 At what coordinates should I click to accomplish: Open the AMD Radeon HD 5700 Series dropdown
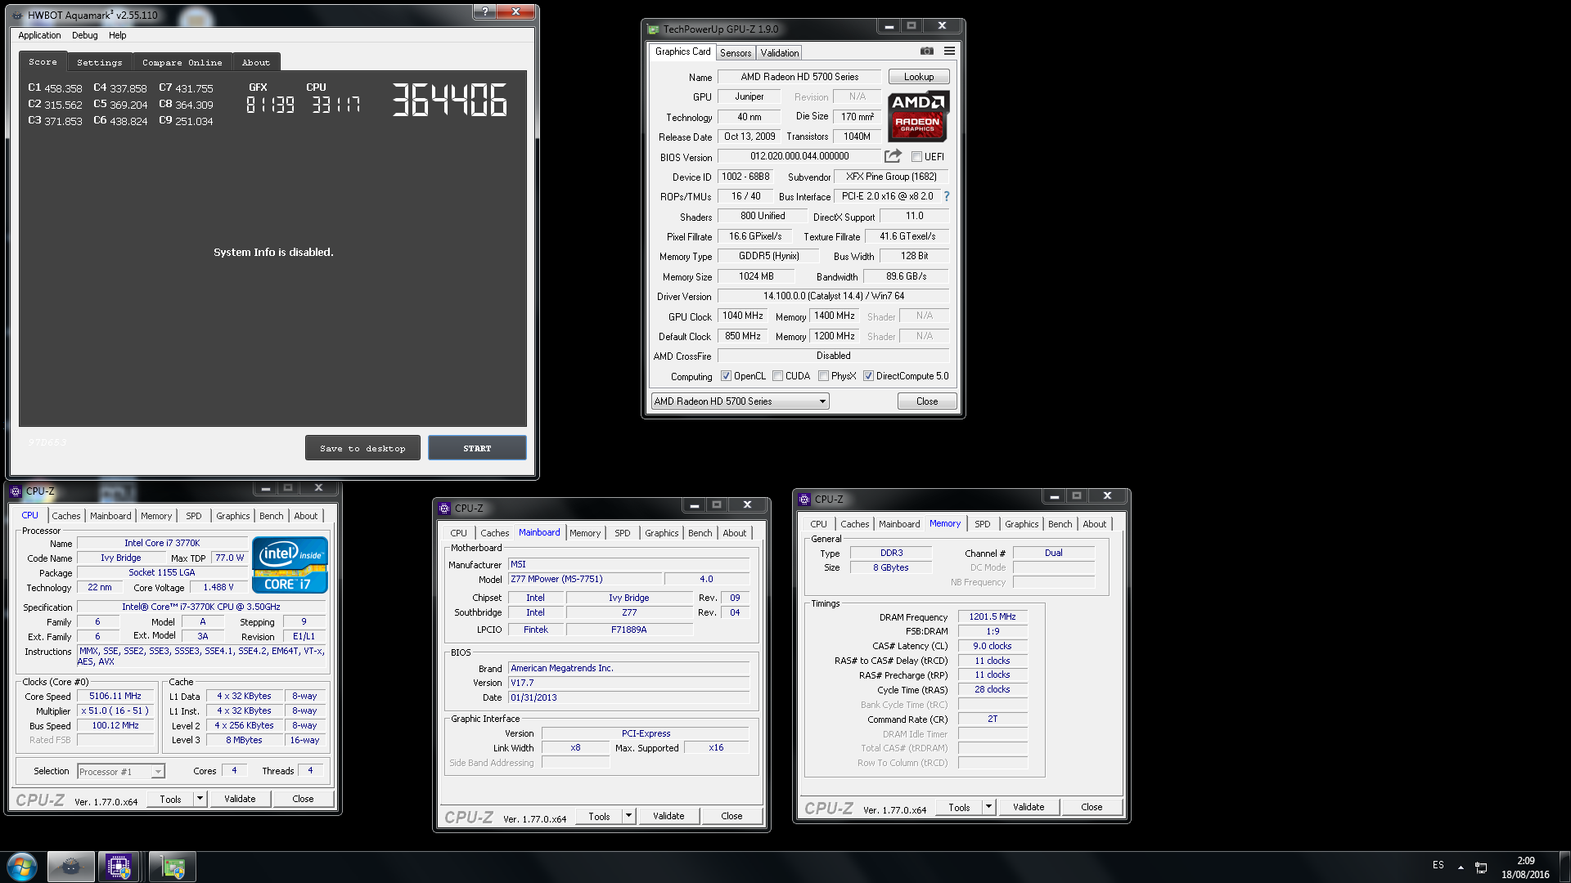coord(740,401)
